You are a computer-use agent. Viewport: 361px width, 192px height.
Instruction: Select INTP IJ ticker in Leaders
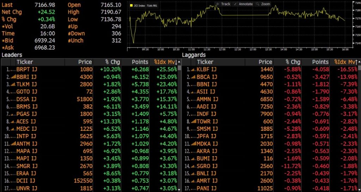[25, 136]
